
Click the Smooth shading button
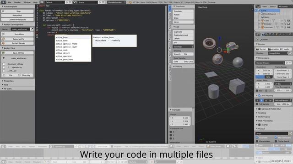tap(177, 54)
